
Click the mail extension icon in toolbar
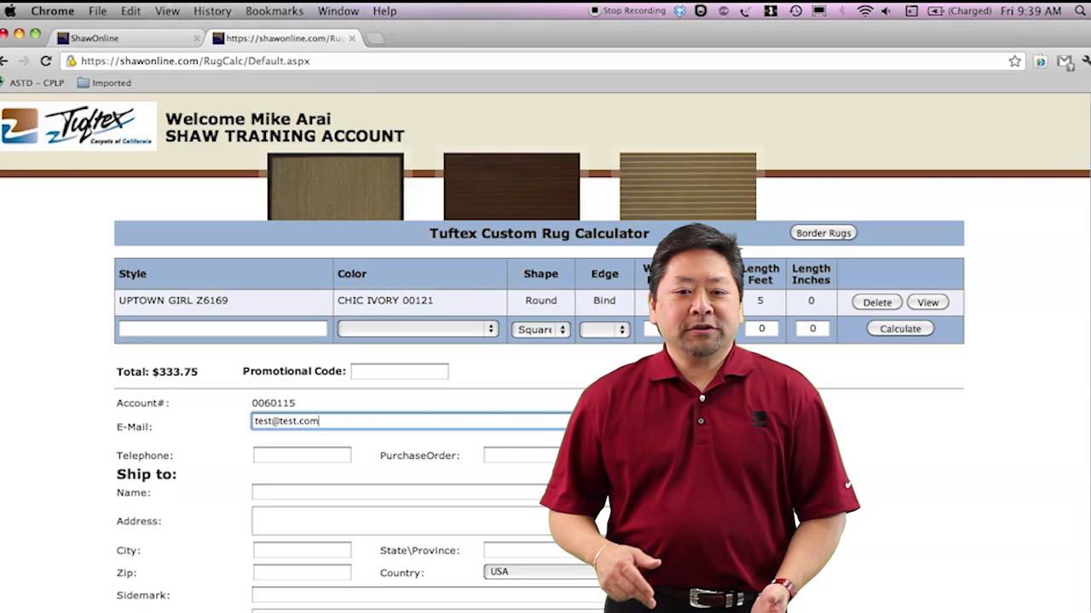1065,61
